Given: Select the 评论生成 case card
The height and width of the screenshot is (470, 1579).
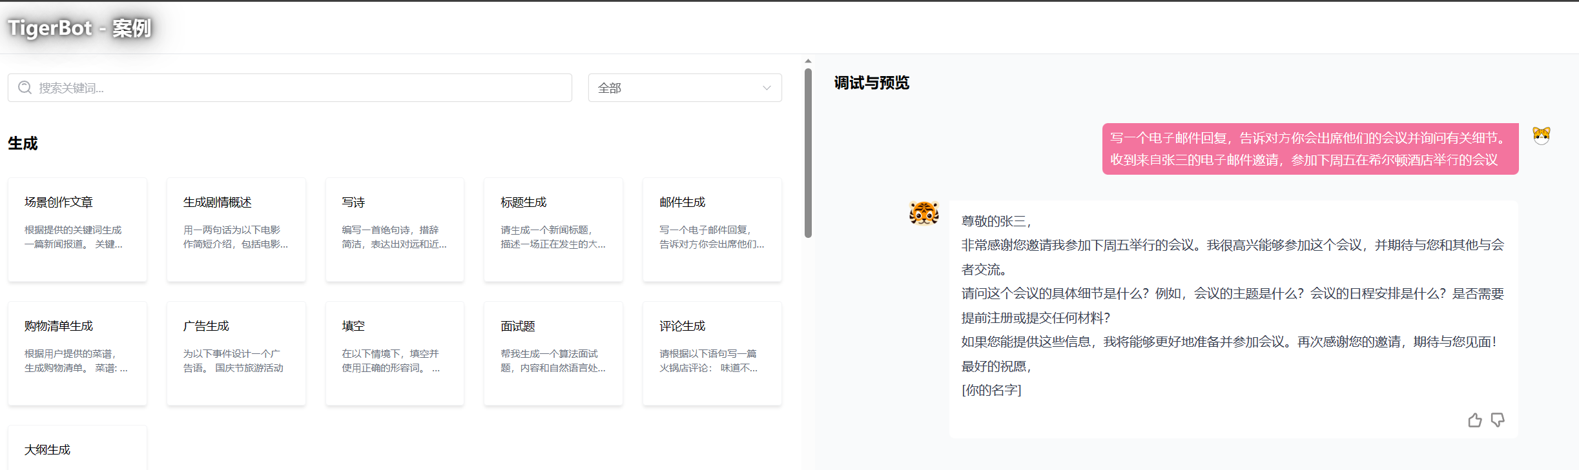Looking at the screenshot, I should pos(712,353).
